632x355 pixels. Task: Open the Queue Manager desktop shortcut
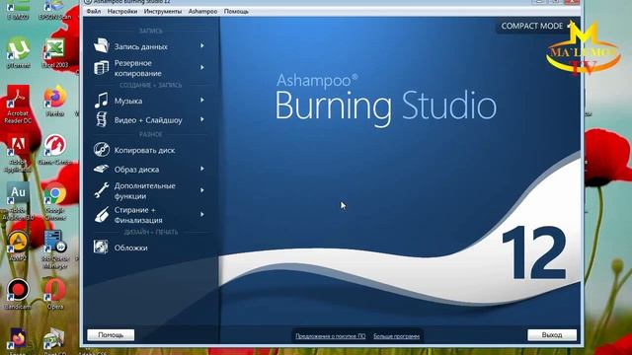coord(55,249)
